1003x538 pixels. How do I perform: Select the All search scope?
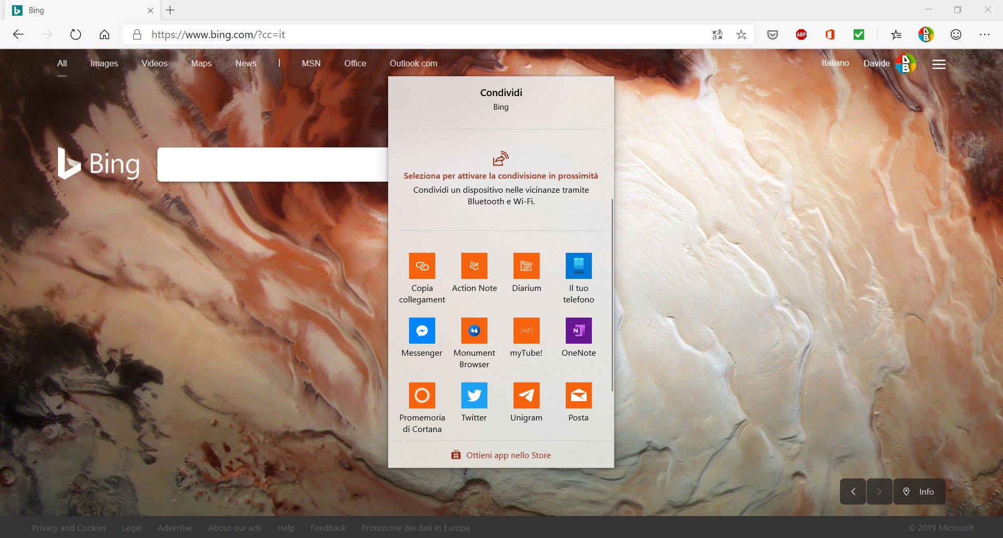pos(62,63)
